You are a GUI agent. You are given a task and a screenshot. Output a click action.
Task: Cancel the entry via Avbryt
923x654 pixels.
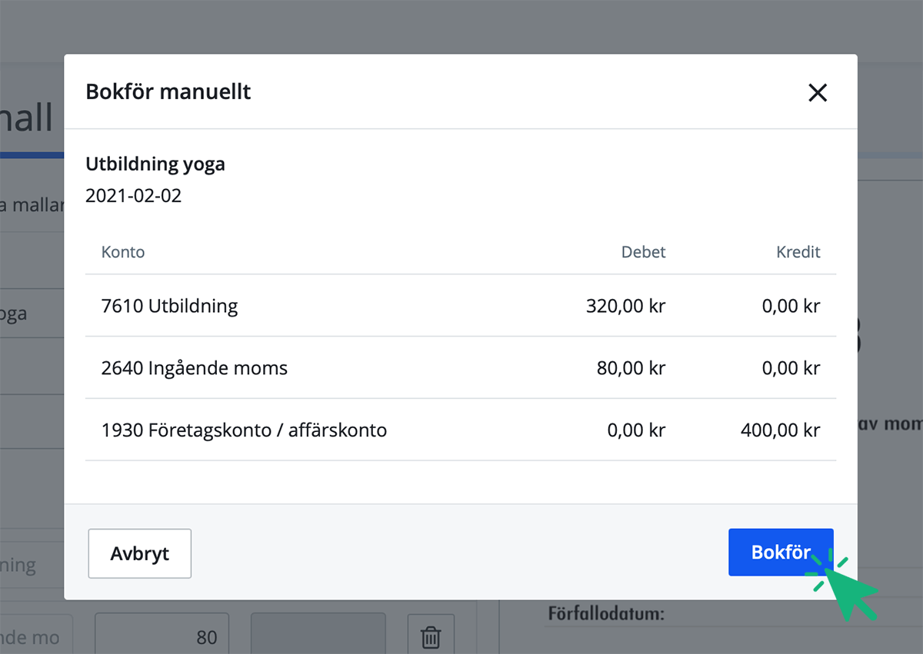coord(139,553)
